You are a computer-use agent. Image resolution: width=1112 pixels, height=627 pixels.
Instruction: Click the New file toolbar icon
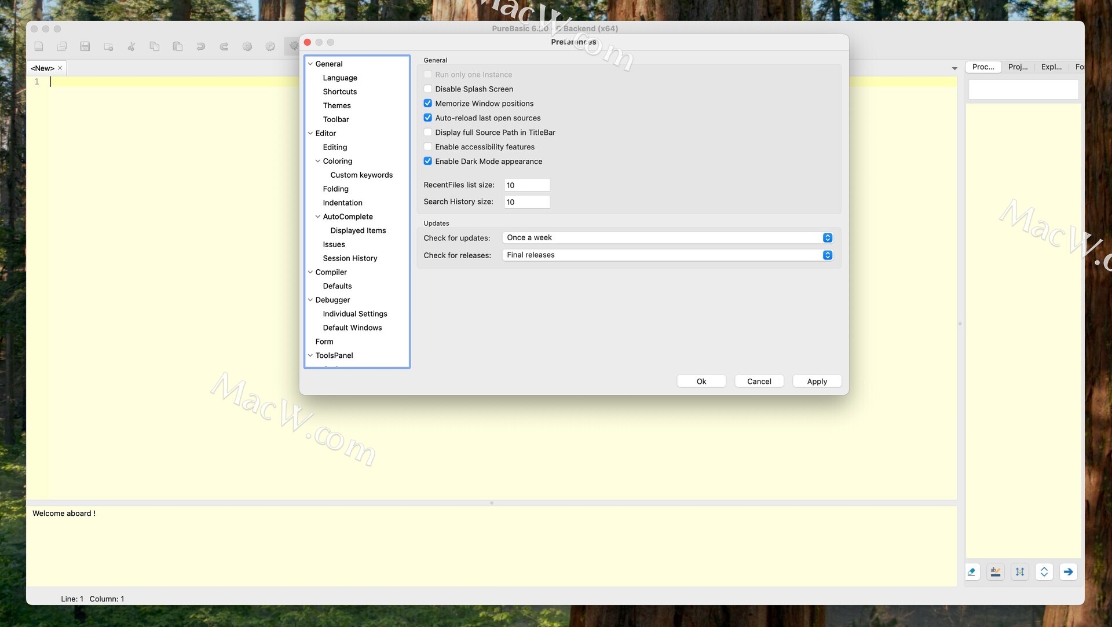click(x=39, y=46)
